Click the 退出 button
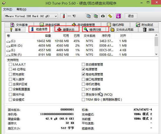 tap(131, 16)
